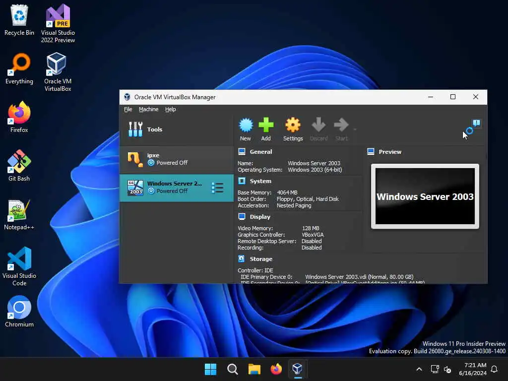
Task: Click the '128 MB' video memory value
Action: [311, 228]
